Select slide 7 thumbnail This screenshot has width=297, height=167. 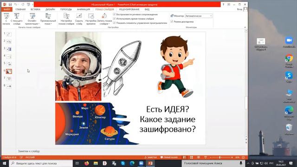click(x=9, y=78)
